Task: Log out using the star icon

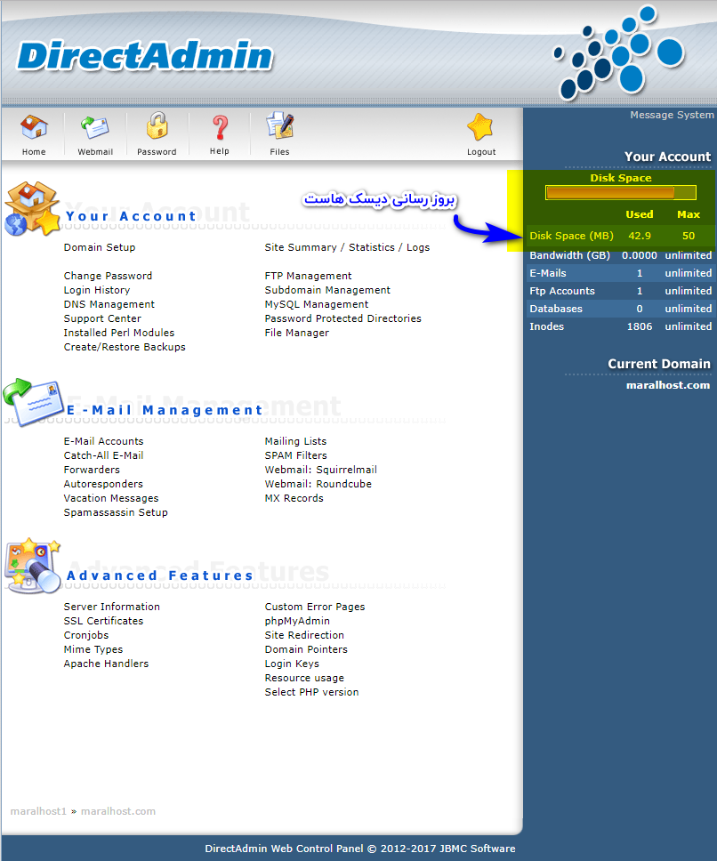Action: (x=481, y=127)
